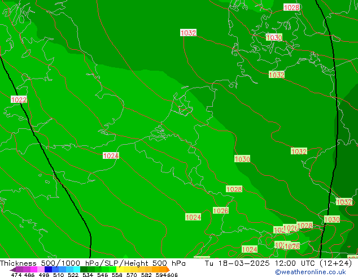Click the dark navy blue legend swatch
The image size is (358, 277).
tap(48, 269)
